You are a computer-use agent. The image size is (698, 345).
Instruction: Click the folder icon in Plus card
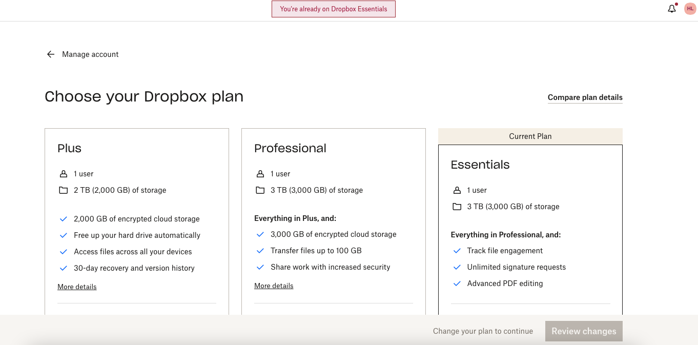[x=64, y=190]
